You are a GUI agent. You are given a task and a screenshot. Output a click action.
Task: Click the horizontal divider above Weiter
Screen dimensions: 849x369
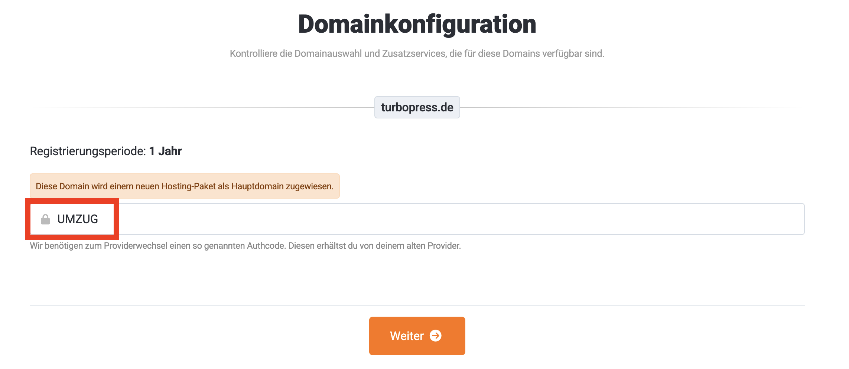(417, 305)
